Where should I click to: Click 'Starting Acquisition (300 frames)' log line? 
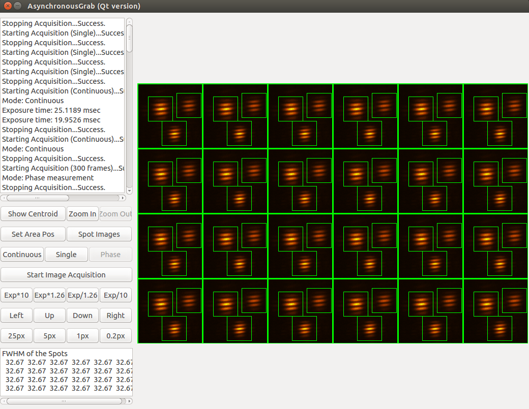(x=63, y=168)
